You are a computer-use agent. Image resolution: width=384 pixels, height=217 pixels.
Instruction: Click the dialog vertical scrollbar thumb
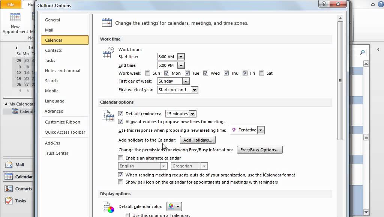point(340,81)
